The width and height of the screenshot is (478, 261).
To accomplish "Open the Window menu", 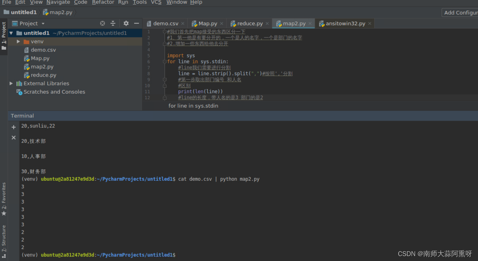I will (x=177, y=2).
